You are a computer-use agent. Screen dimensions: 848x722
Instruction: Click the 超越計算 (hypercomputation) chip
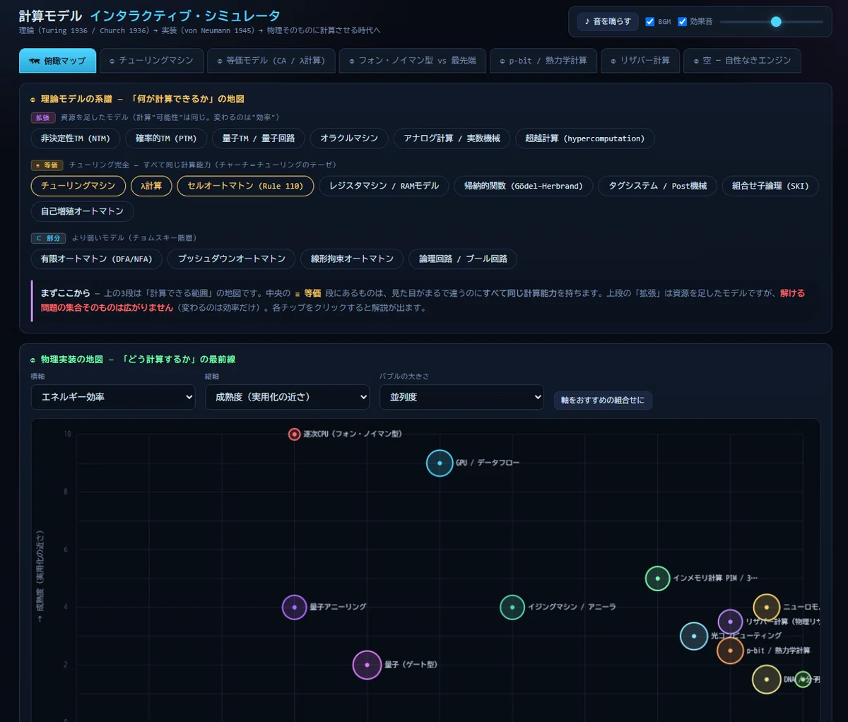tap(585, 138)
